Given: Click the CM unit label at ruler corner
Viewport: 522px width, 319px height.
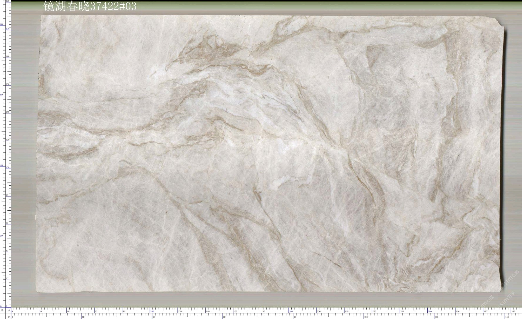Looking at the screenshot, I should [x=9, y=310].
